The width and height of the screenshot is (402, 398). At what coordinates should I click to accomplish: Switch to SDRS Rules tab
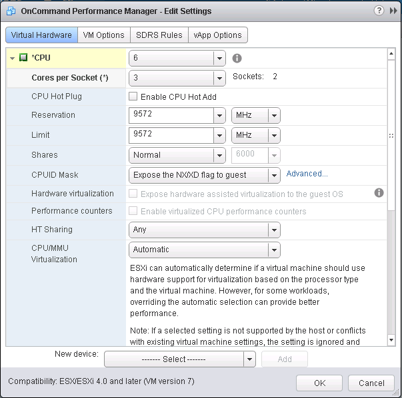pyautogui.click(x=159, y=35)
